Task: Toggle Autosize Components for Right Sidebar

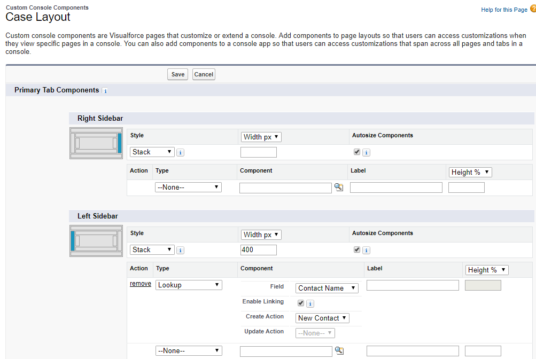Action: pyautogui.click(x=356, y=152)
